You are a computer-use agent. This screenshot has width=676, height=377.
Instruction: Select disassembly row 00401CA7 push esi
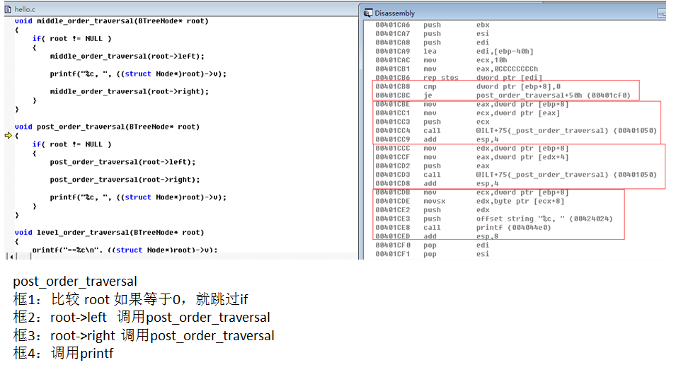click(x=432, y=34)
